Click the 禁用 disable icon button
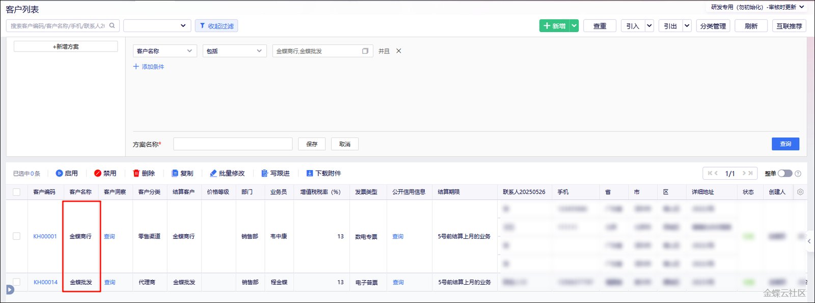This screenshot has width=815, height=303. point(105,173)
